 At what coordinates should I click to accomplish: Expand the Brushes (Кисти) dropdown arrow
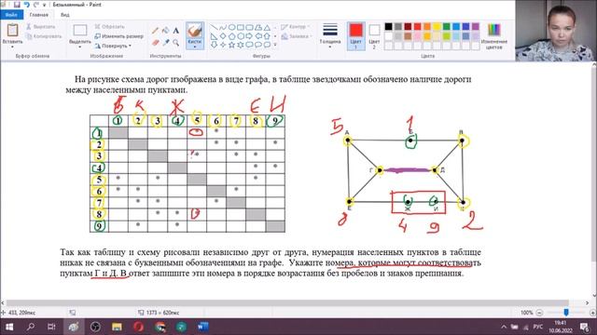[x=195, y=47]
